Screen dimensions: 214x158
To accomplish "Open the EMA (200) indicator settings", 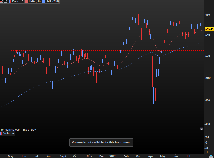I will (x=52, y=1).
